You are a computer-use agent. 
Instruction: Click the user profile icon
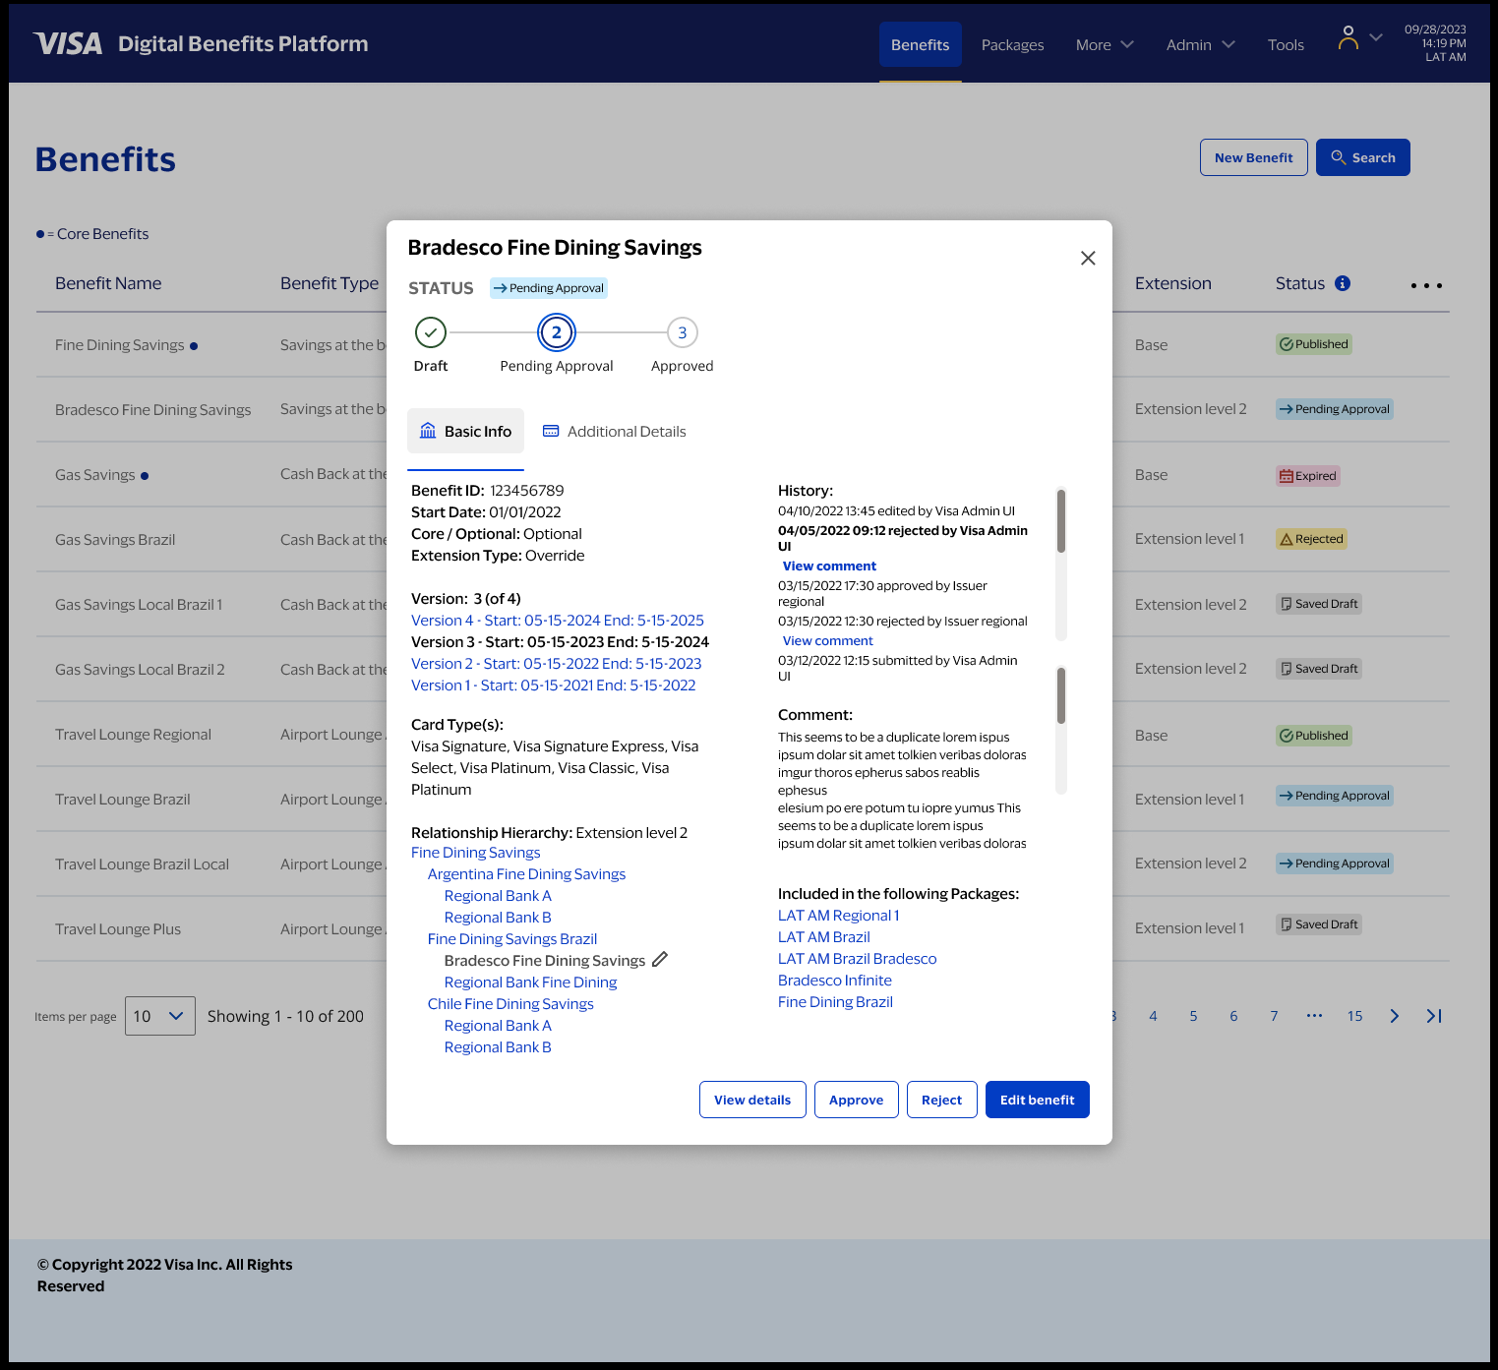1348,38
